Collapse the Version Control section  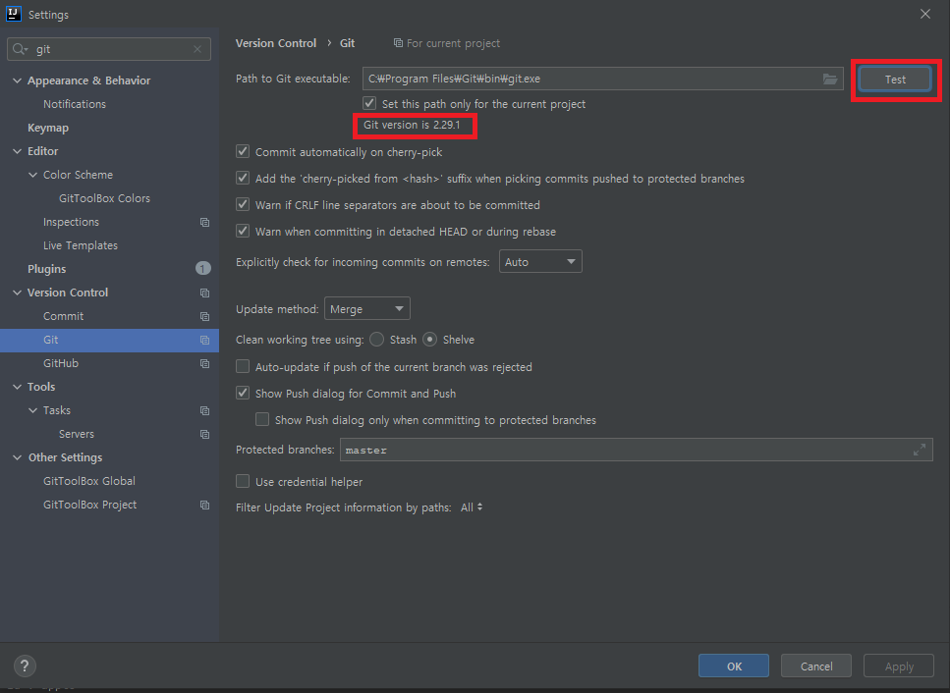click(x=17, y=293)
